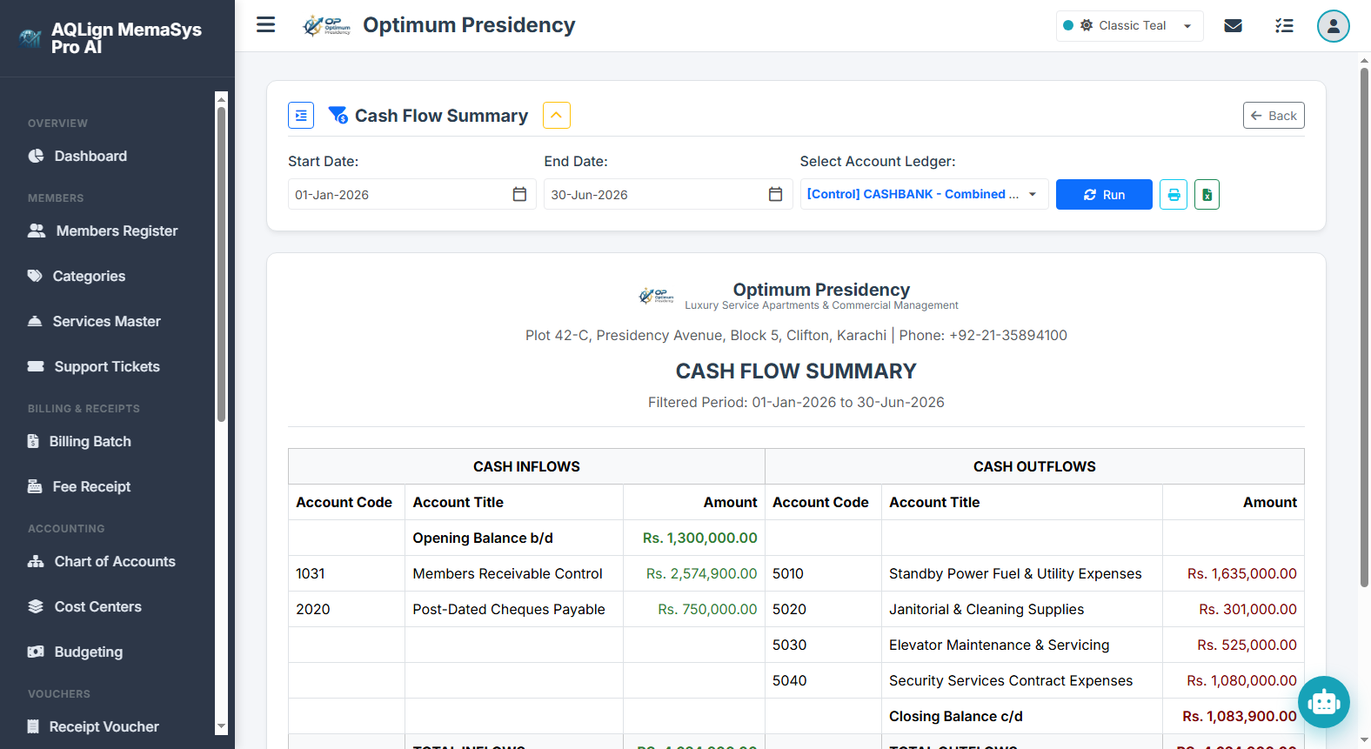Select Security Services Contract Expenses entry

point(1011,681)
